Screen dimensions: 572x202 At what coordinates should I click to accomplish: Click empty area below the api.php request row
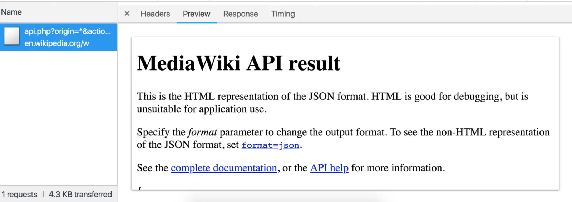click(x=59, y=118)
